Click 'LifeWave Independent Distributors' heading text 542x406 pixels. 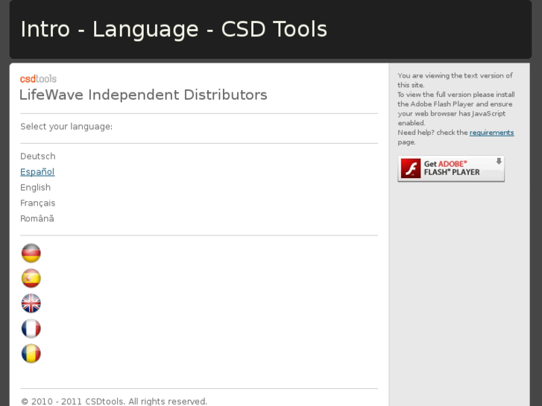[x=143, y=95]
